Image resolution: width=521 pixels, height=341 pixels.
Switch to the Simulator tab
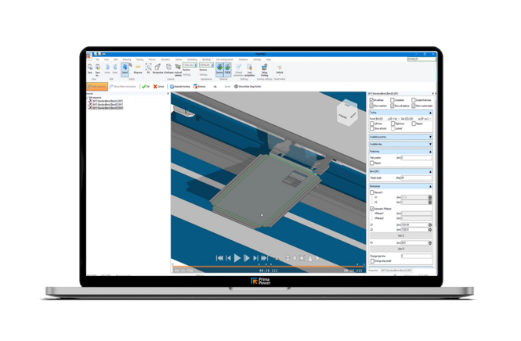165,59
